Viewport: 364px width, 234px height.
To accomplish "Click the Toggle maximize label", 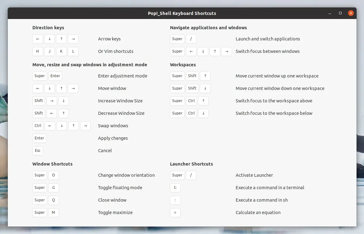I will tap(116, 213).
